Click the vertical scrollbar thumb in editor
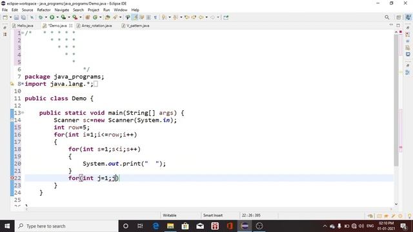Viewport: 413px width, 232px height. click(x=396, y=100)
